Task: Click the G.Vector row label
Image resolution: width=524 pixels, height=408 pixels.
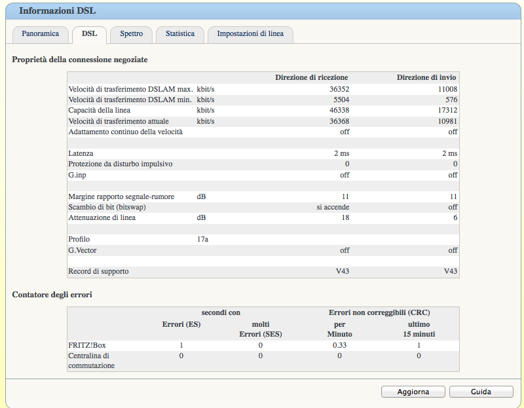Action: (x=83, y=250)
